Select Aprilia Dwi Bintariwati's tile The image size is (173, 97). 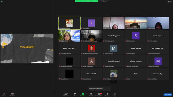tap(69, 61)
